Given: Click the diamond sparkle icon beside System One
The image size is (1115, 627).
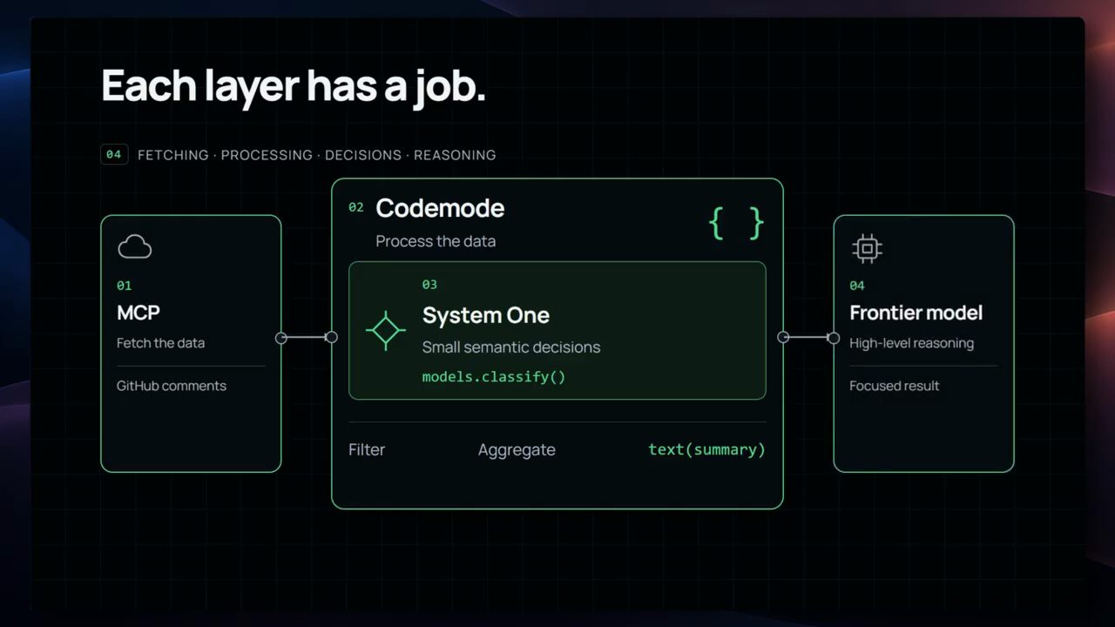Looking at the screenshot, I should pyautogui.click(x=385, y=331).
